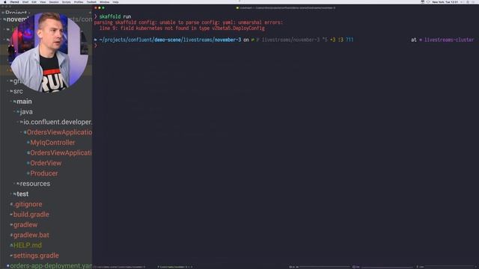Viewport: 479px width, 269px height.
Task: Click the presenter webcam thumbnail
Action: (x=49, y=52)
